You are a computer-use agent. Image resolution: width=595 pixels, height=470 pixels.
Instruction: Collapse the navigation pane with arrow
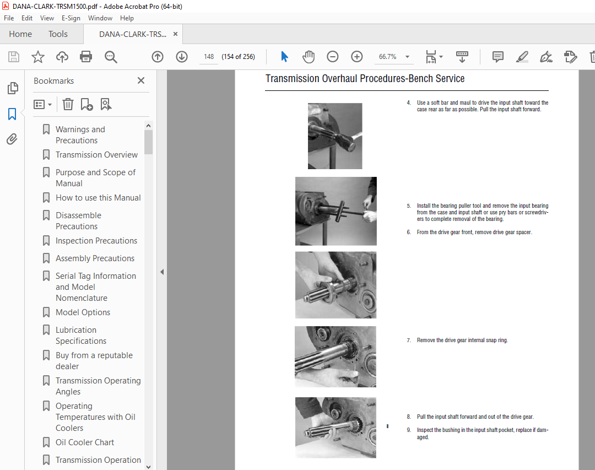[x=162, y=272]
